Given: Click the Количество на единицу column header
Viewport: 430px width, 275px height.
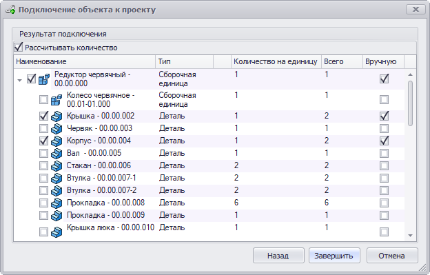Looking at the screenshot, I should coord(276,61).
